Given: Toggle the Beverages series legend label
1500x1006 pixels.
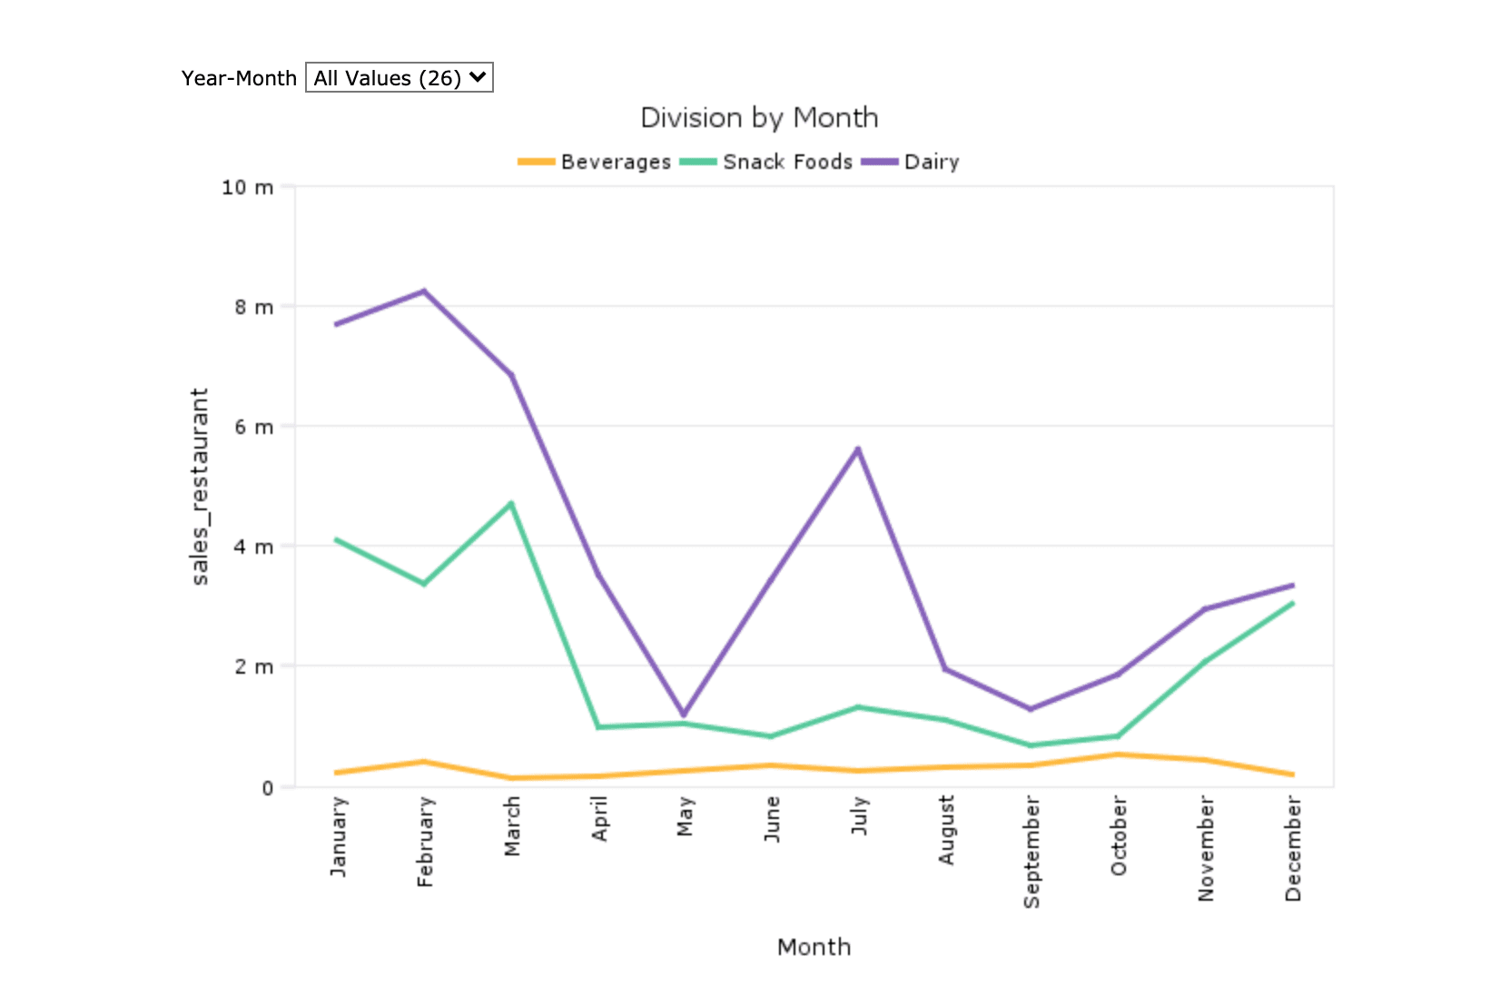Looking at the screenshot, I should 615,162.
